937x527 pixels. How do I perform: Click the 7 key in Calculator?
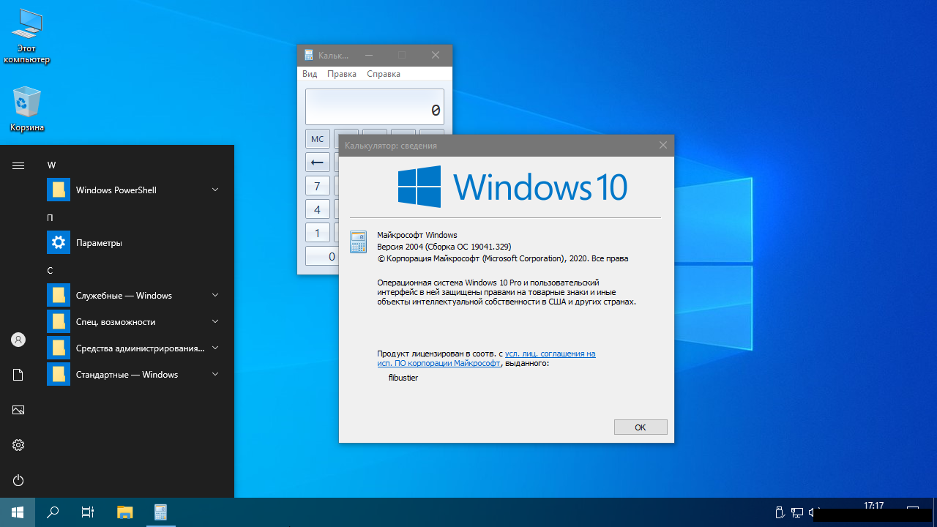[317, 186]
